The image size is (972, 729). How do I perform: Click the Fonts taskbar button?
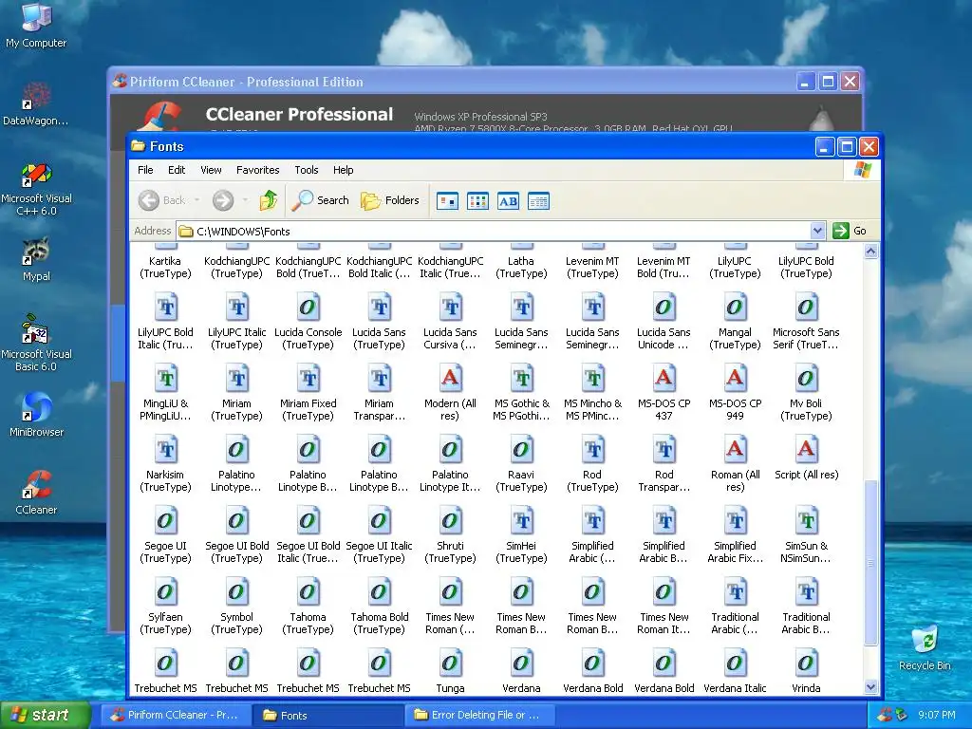coord(328,715)
